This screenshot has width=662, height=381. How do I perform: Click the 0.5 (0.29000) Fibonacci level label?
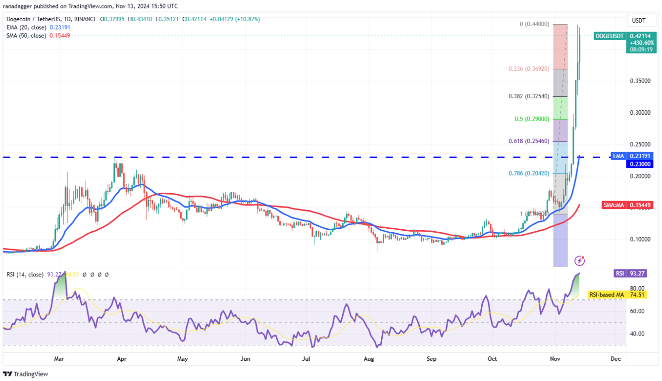531,119
